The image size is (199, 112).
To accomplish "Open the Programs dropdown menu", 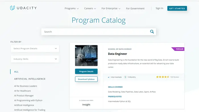I will [x=72, y=8].
